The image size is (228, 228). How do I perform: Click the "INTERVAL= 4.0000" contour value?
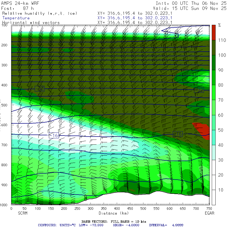(166, 225)
